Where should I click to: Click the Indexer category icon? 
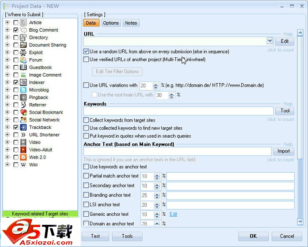pyautogui.click(x=23, y=82)
